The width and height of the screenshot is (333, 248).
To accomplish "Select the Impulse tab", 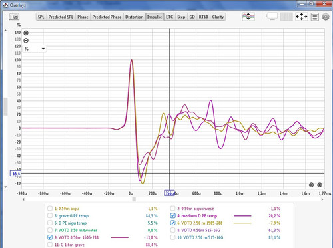I will [155, 17].
